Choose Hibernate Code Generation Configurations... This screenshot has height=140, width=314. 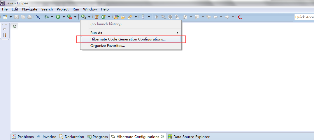click(131, 39)
